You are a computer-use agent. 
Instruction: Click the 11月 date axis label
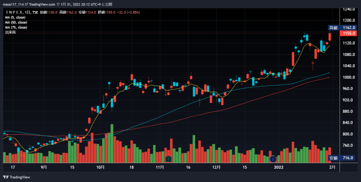(x=160, y=167)
